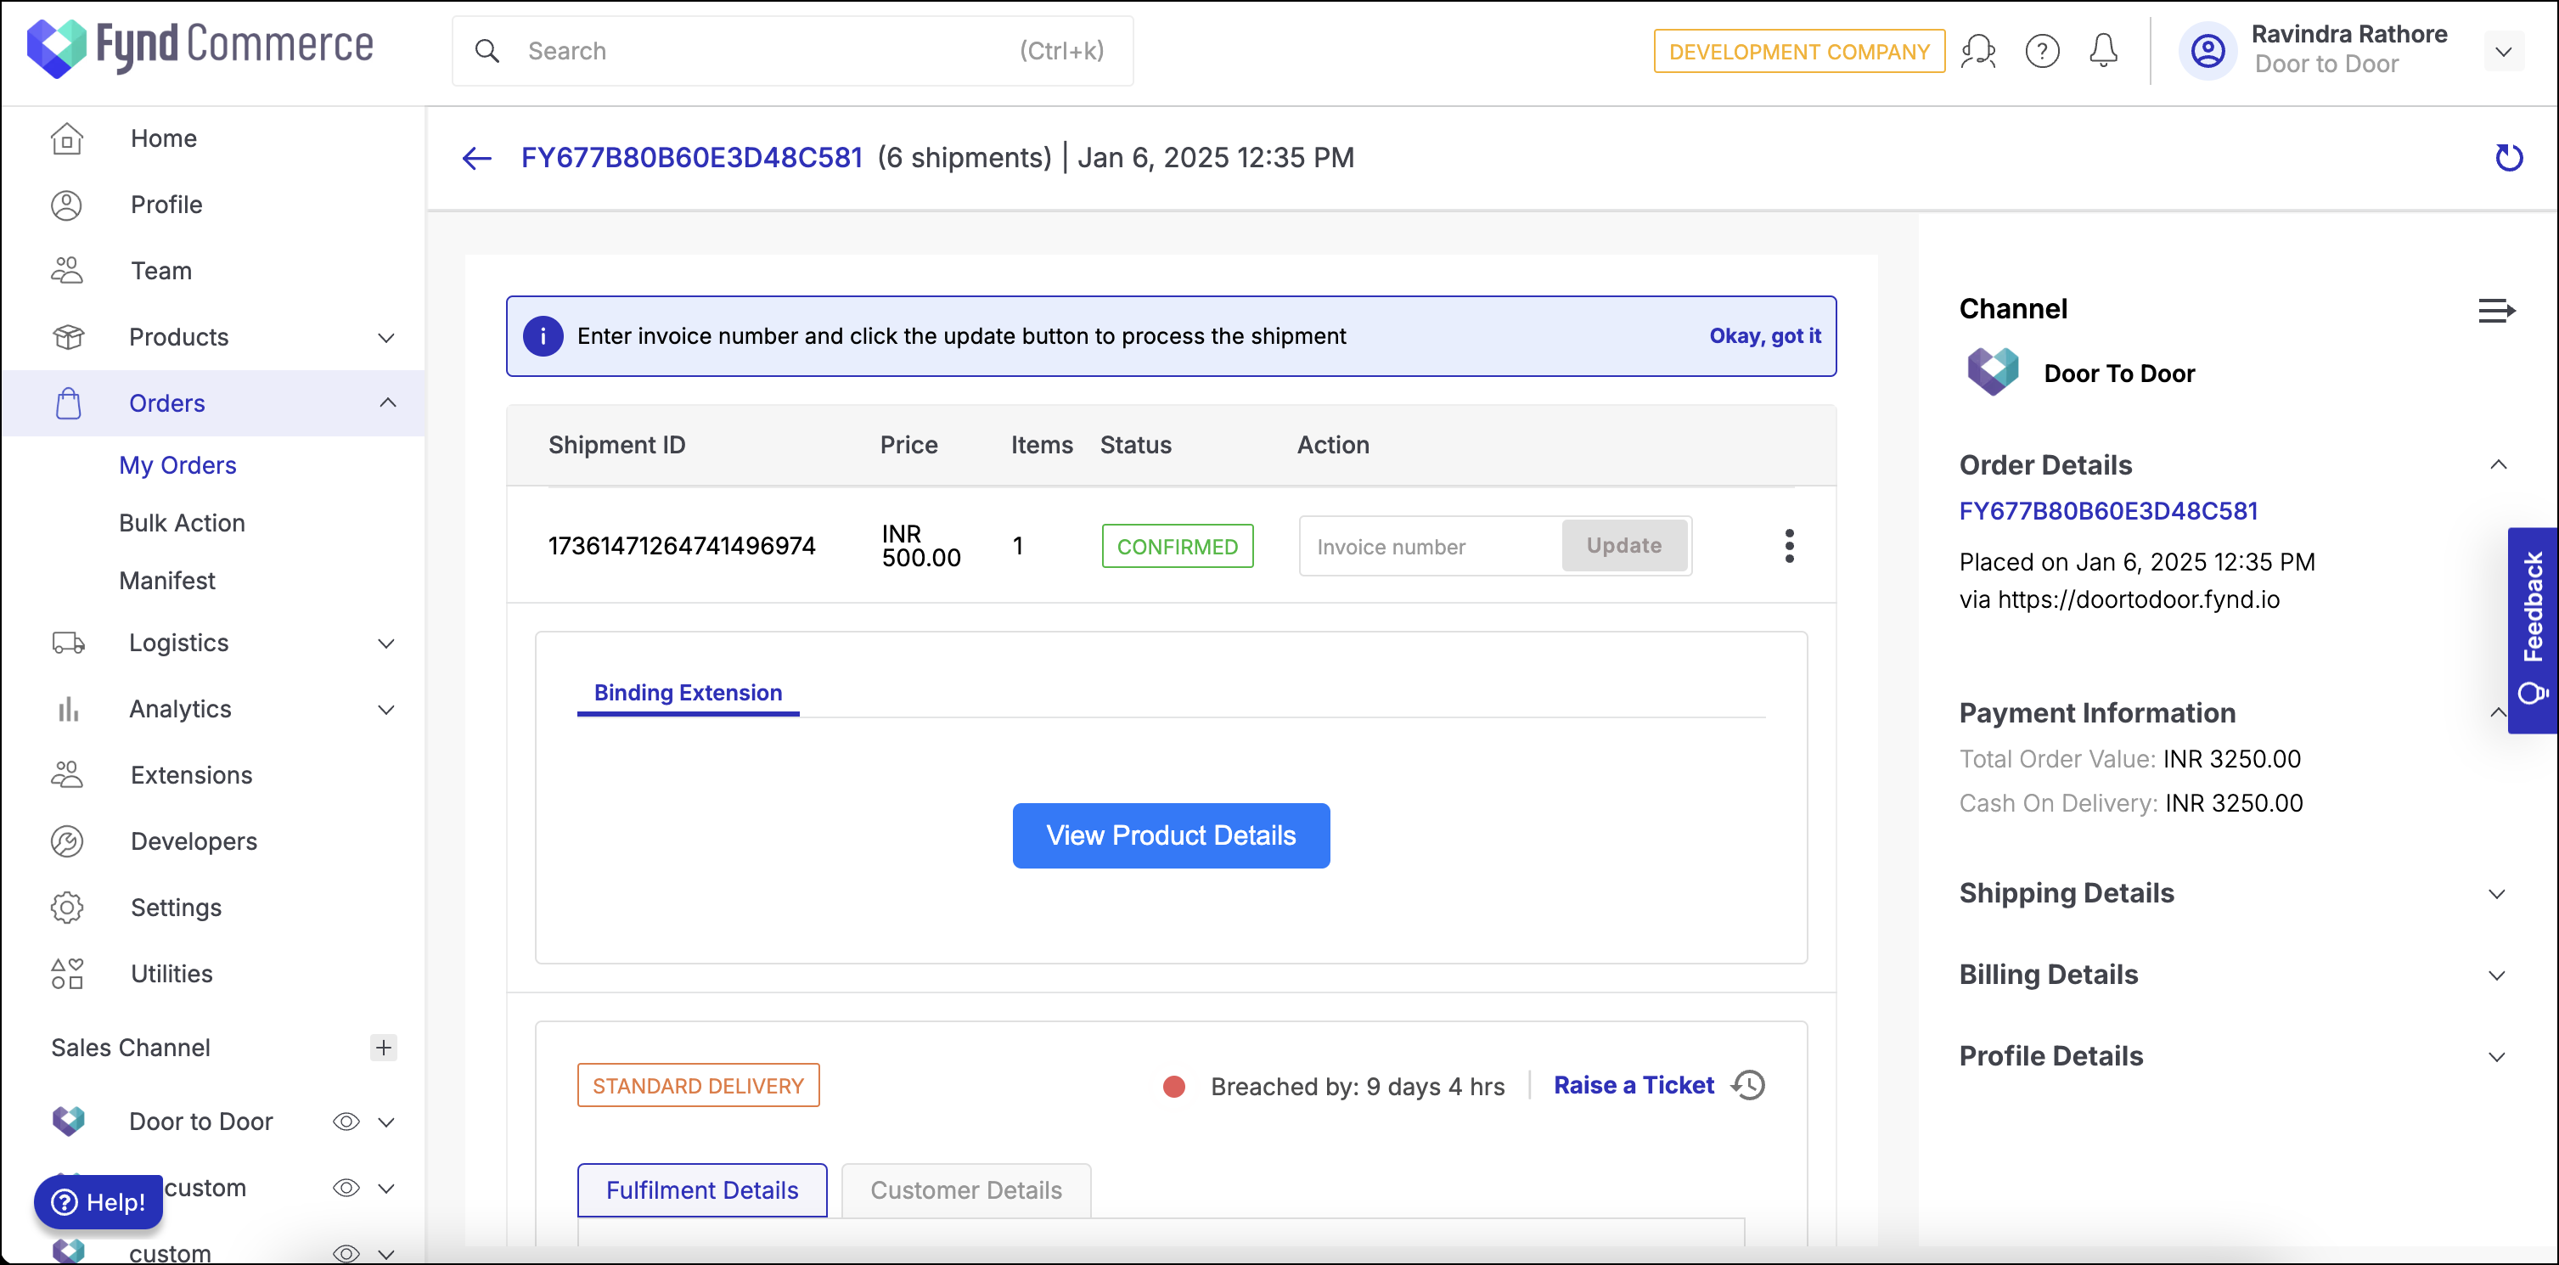This screenshot has height=1265, width=2559.
Task: Click Logistics in the sidebar
Action: [179, 643]
